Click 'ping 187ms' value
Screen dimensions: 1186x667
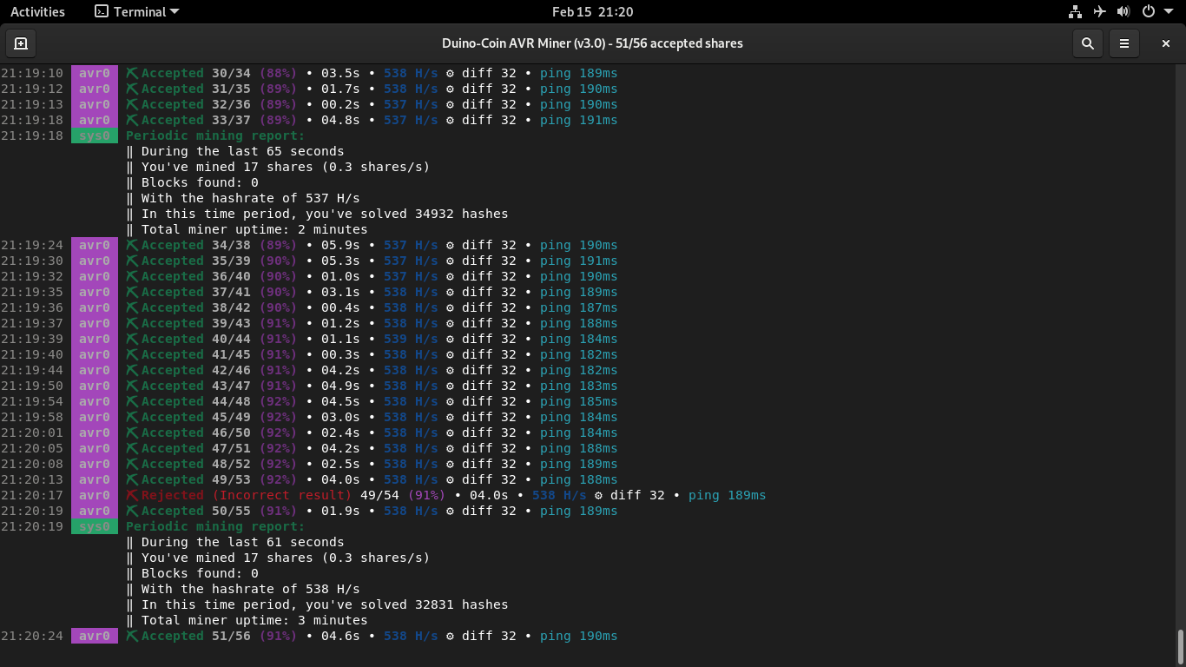click(579, 307)
